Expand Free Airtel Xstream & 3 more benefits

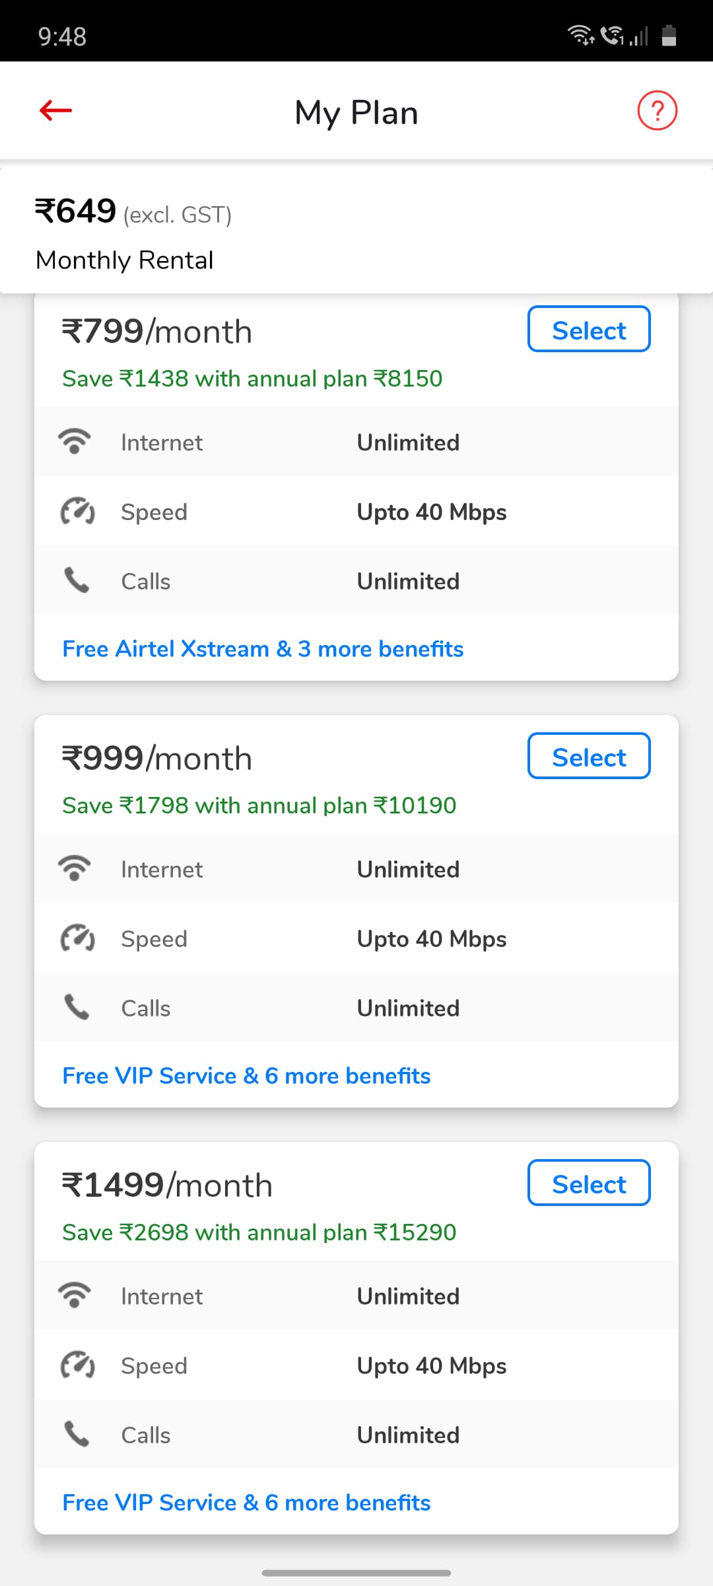tap(263, 649)
